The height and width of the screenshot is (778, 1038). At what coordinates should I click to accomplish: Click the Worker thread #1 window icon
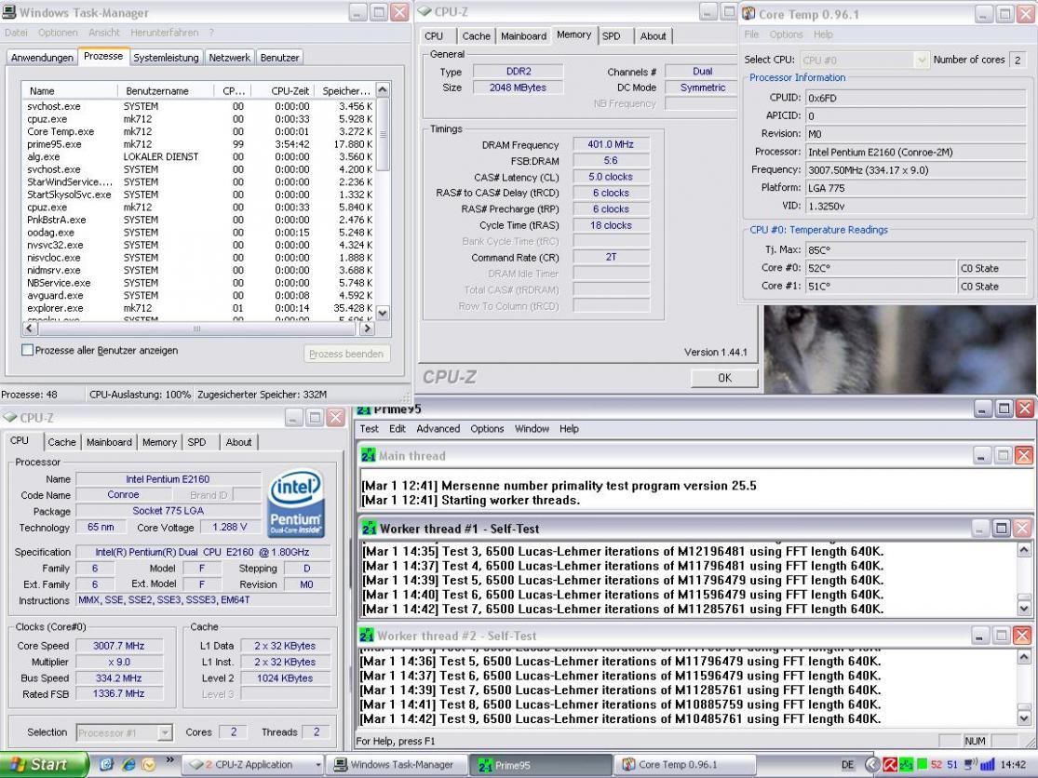click(369, 528)
